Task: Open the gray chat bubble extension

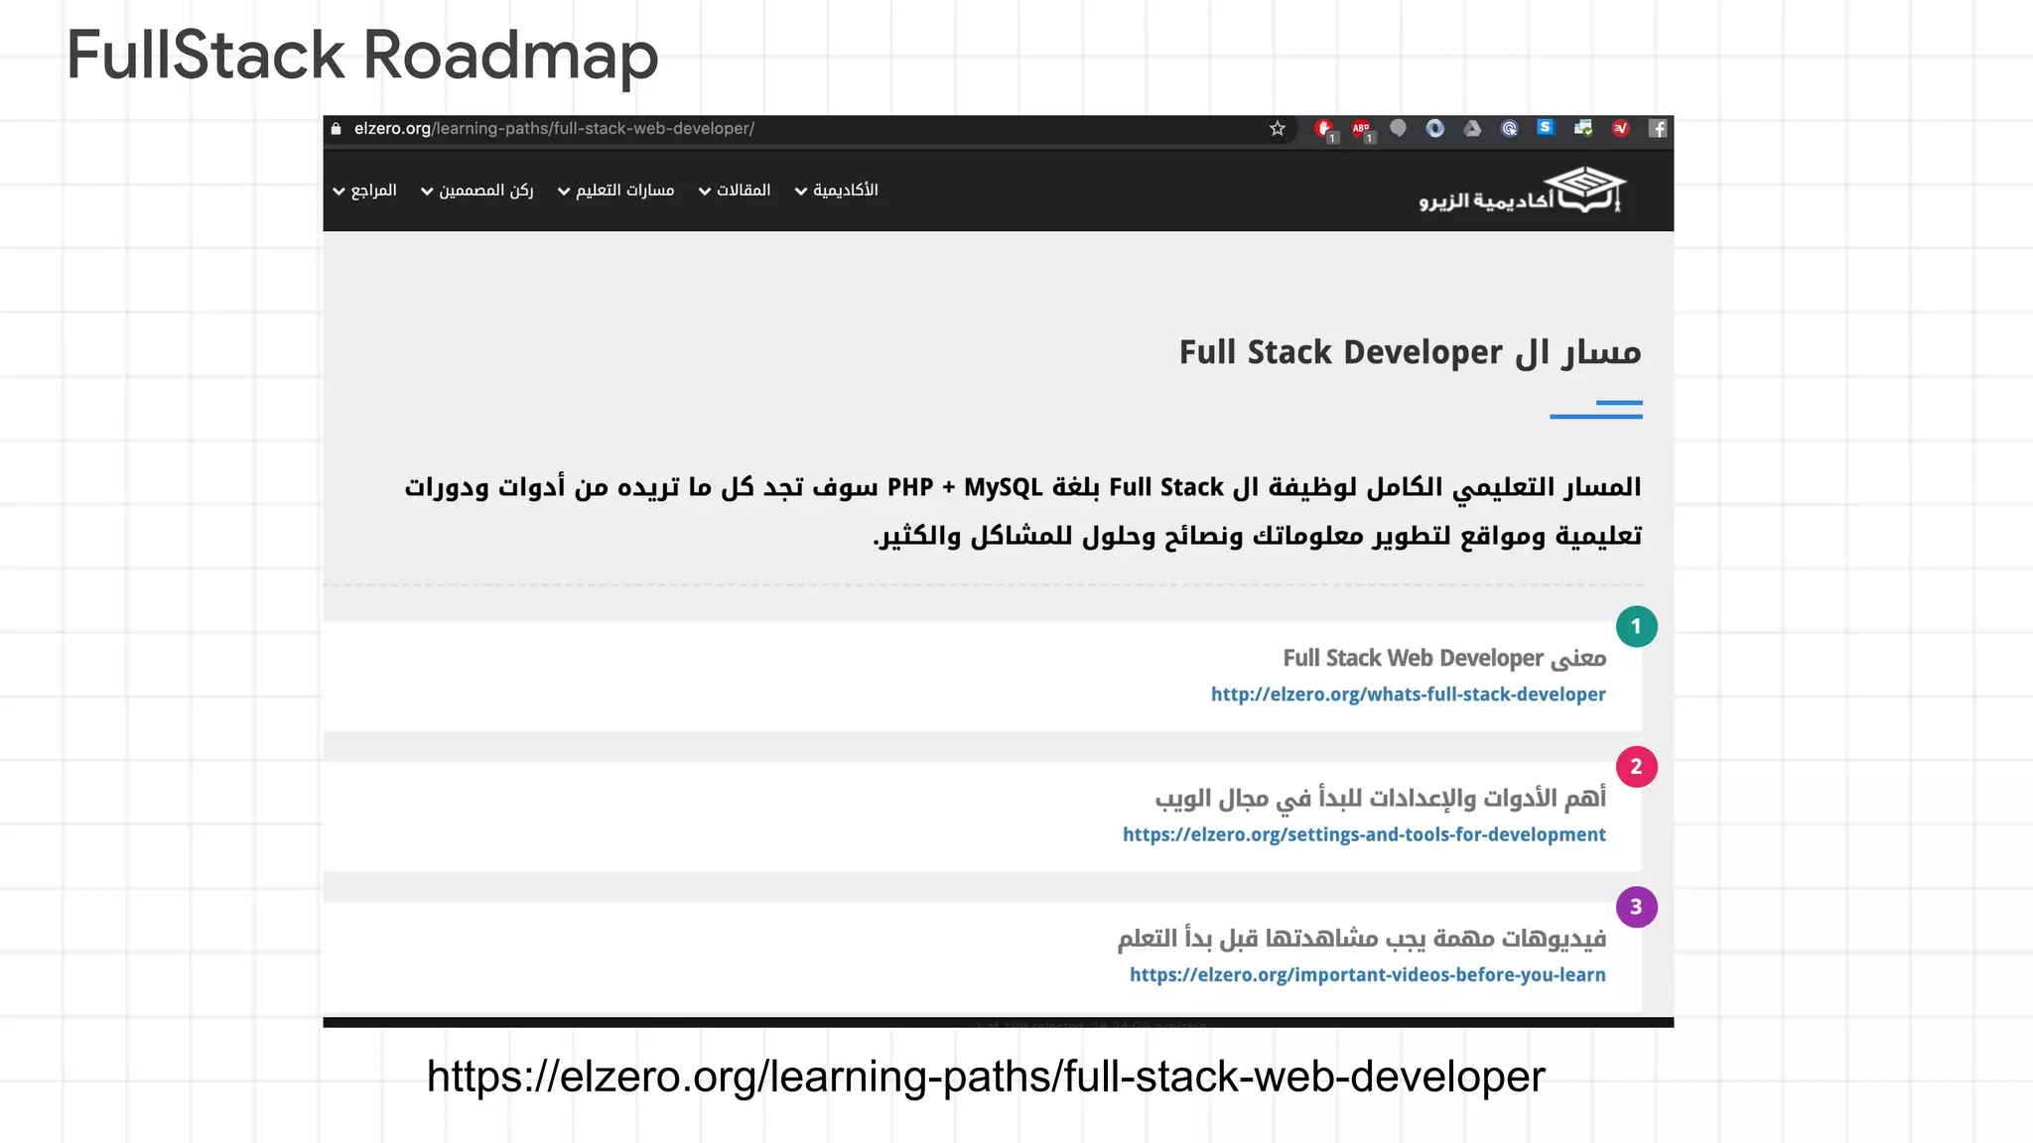Action: click(1398, 128)
